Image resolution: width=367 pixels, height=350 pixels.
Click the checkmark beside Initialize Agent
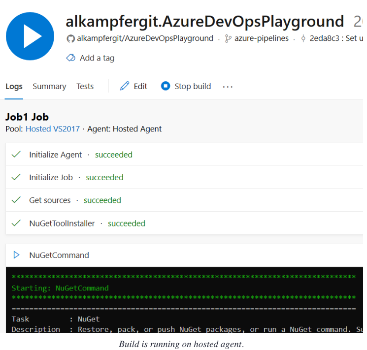pos(16,155)
